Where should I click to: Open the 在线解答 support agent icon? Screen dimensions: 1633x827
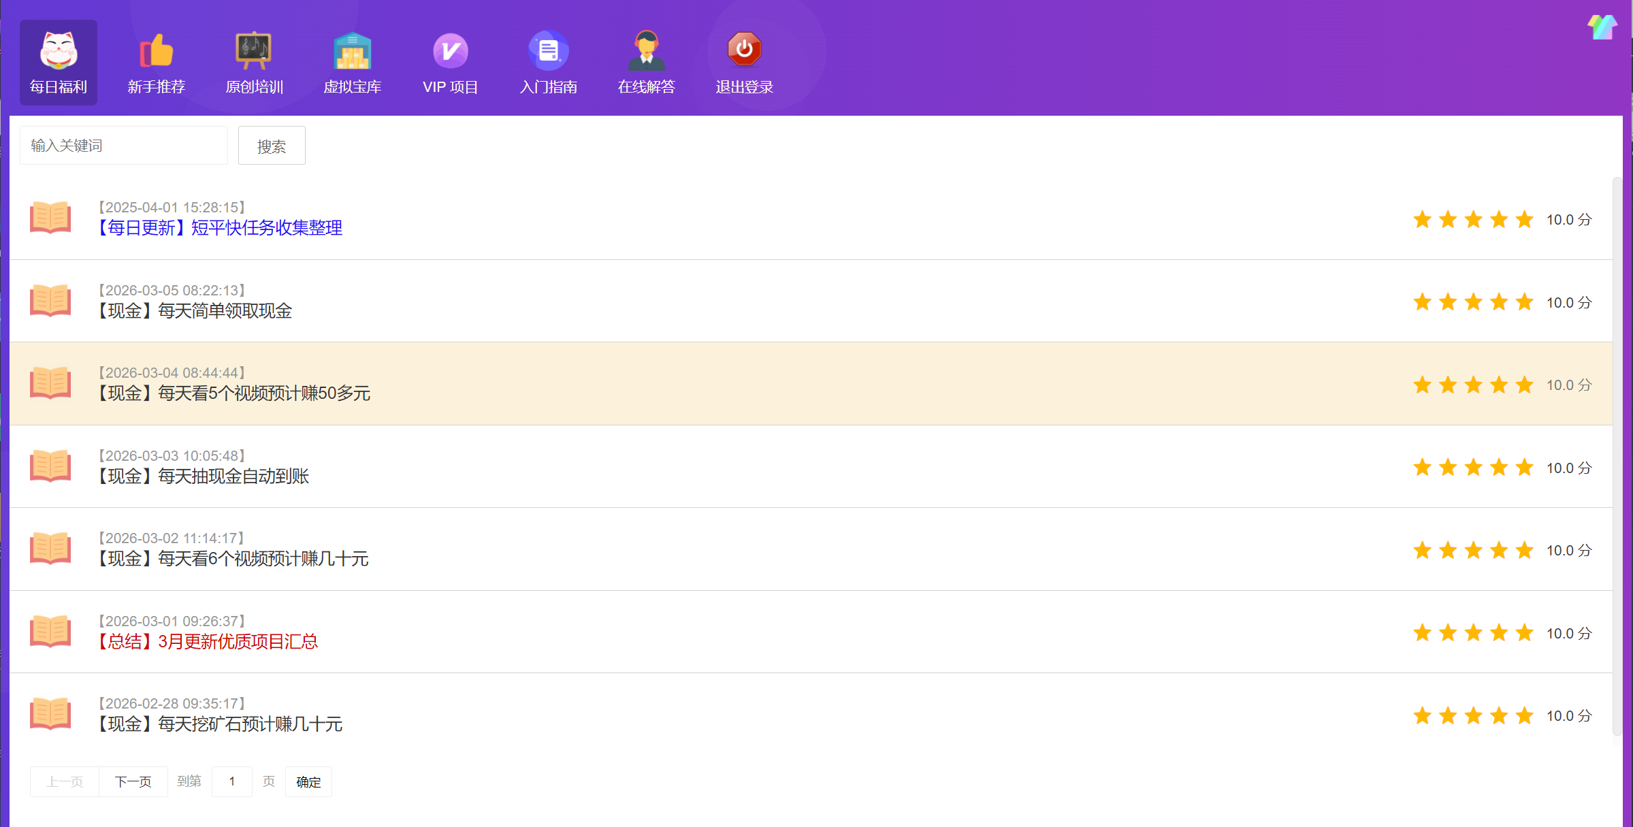(646, 51)
